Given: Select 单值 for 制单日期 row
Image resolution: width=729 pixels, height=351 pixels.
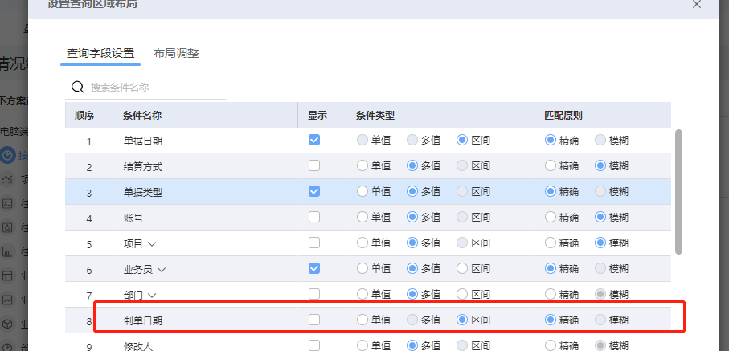Looking at the screenshot, I should pos(362,320).
